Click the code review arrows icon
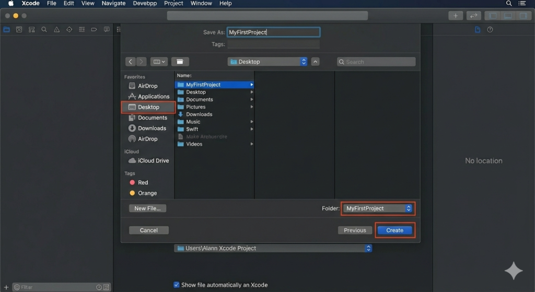The height and width of the screenshot is (292, 535). [x=473, y=16]
